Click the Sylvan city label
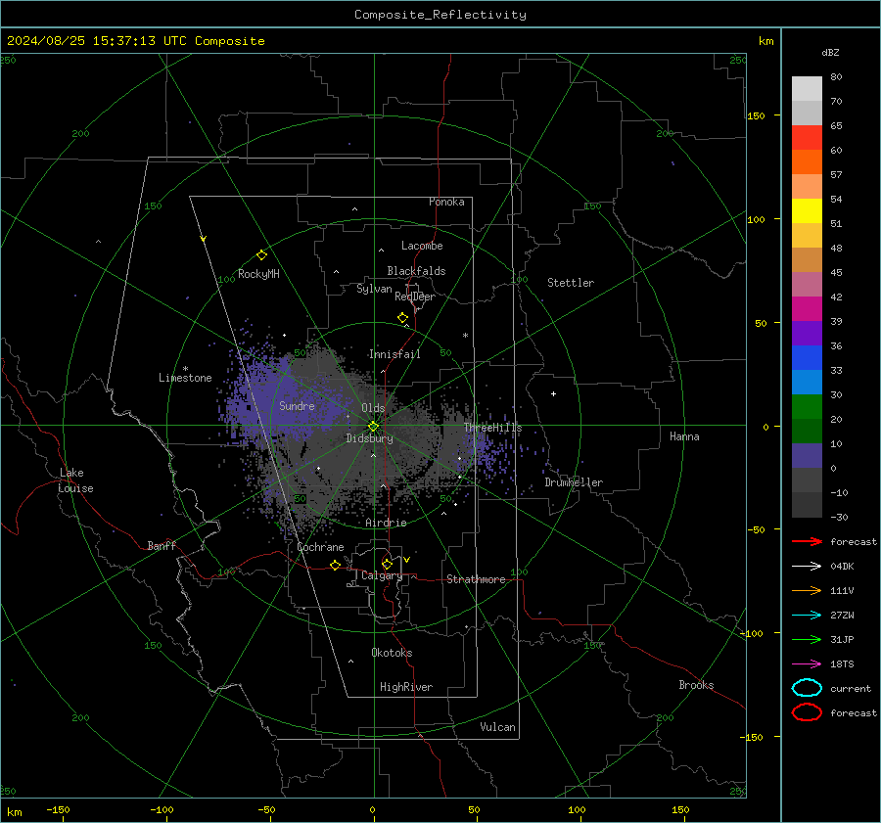881x823 pixels. [x=374, y=289]
